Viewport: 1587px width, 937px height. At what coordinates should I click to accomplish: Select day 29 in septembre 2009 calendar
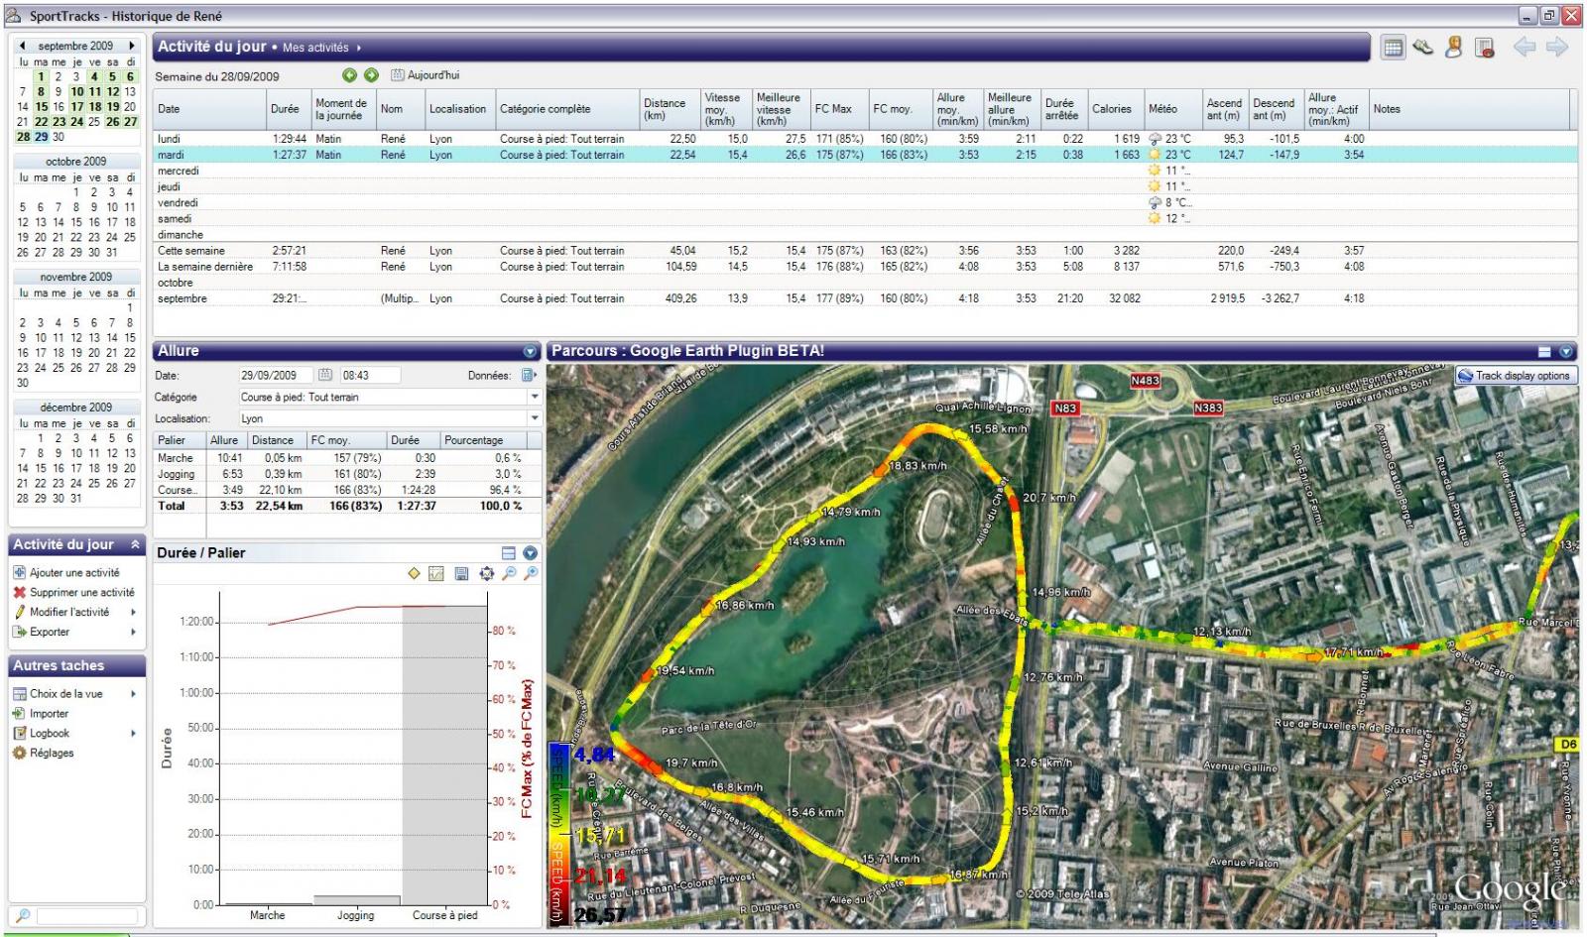pyautogui.click(x=41, y=137)
